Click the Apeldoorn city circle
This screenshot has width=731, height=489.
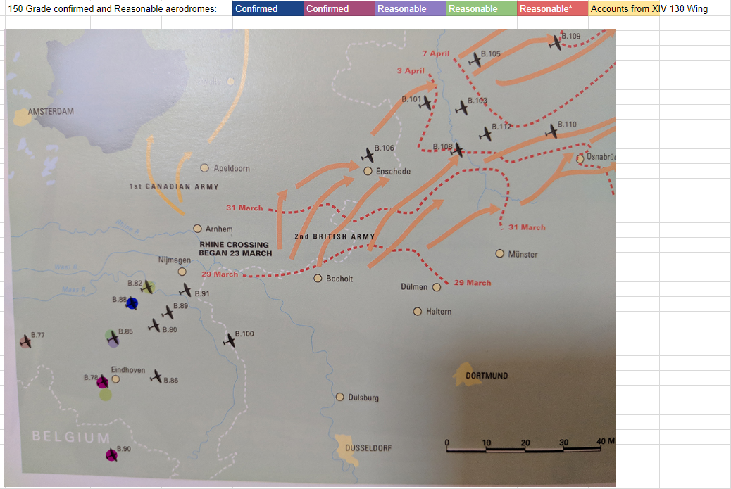(x=204, y=167)
